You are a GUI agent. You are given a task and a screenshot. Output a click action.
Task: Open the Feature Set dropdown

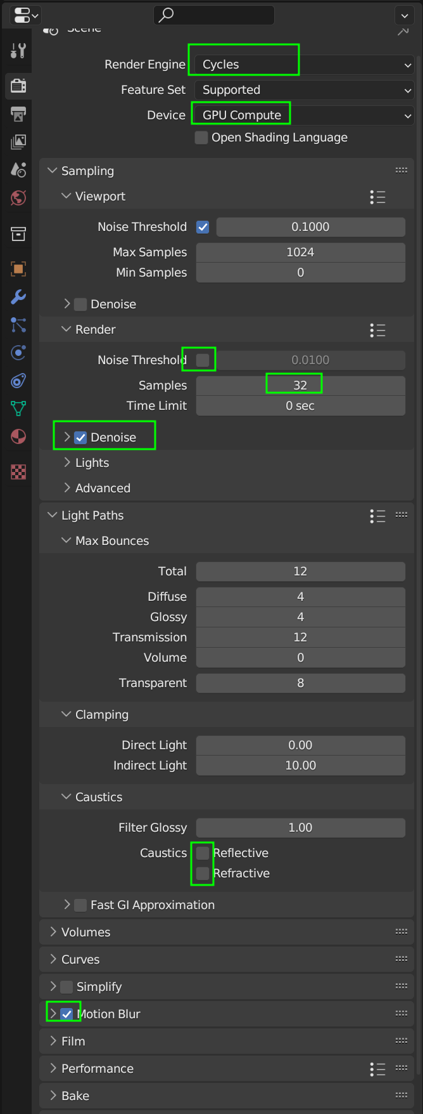click(304, 90)
